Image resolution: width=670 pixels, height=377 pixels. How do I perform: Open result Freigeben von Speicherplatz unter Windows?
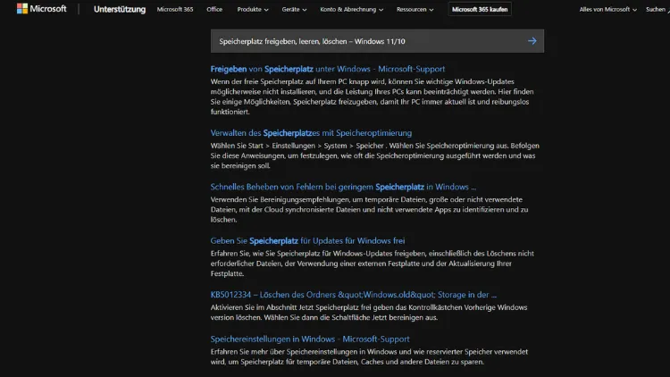pos(327,69)
